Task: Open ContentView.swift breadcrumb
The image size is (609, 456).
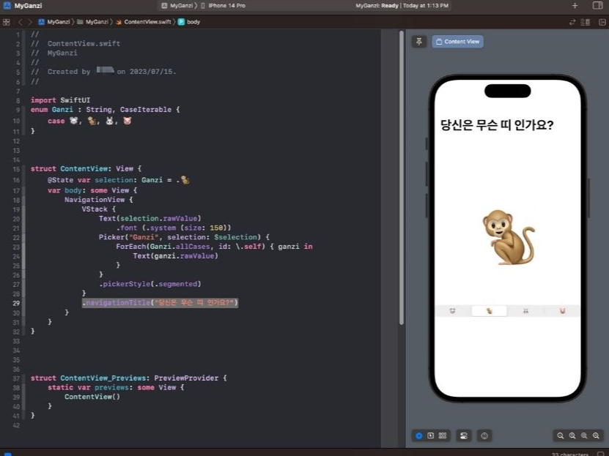Action: click(x=144, y=22)
